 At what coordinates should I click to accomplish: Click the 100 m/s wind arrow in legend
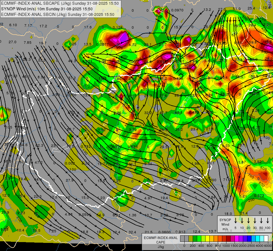(x=268, y=220)
